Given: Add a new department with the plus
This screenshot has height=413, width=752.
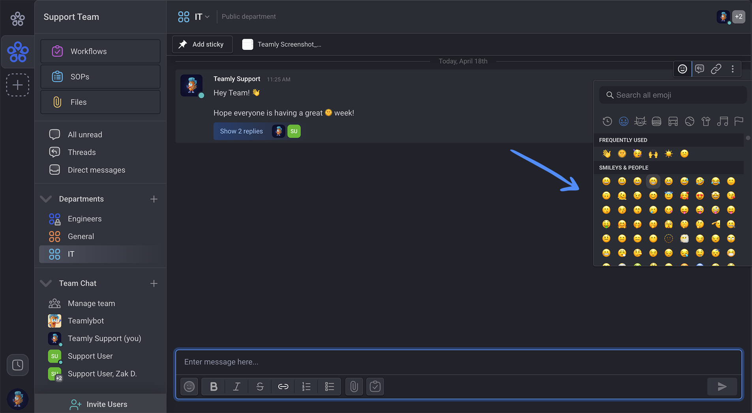Looking at the screenshot, I should pyautogui.click(x=154, y=199).
